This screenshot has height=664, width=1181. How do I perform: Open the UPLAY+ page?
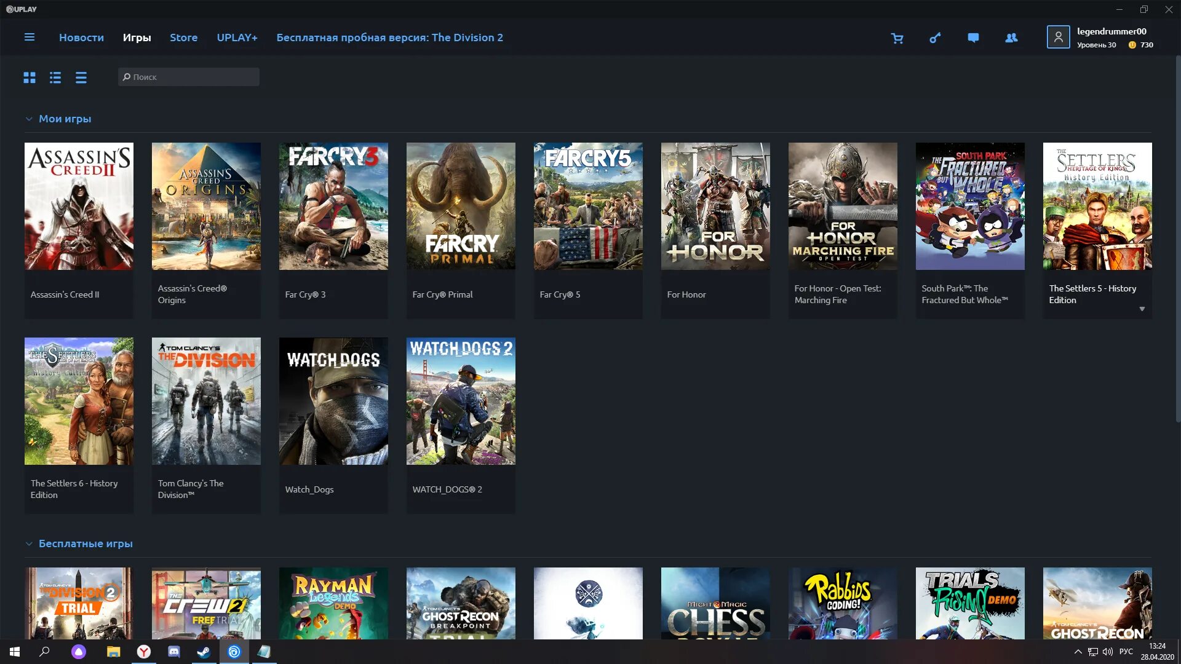(237, 38)
